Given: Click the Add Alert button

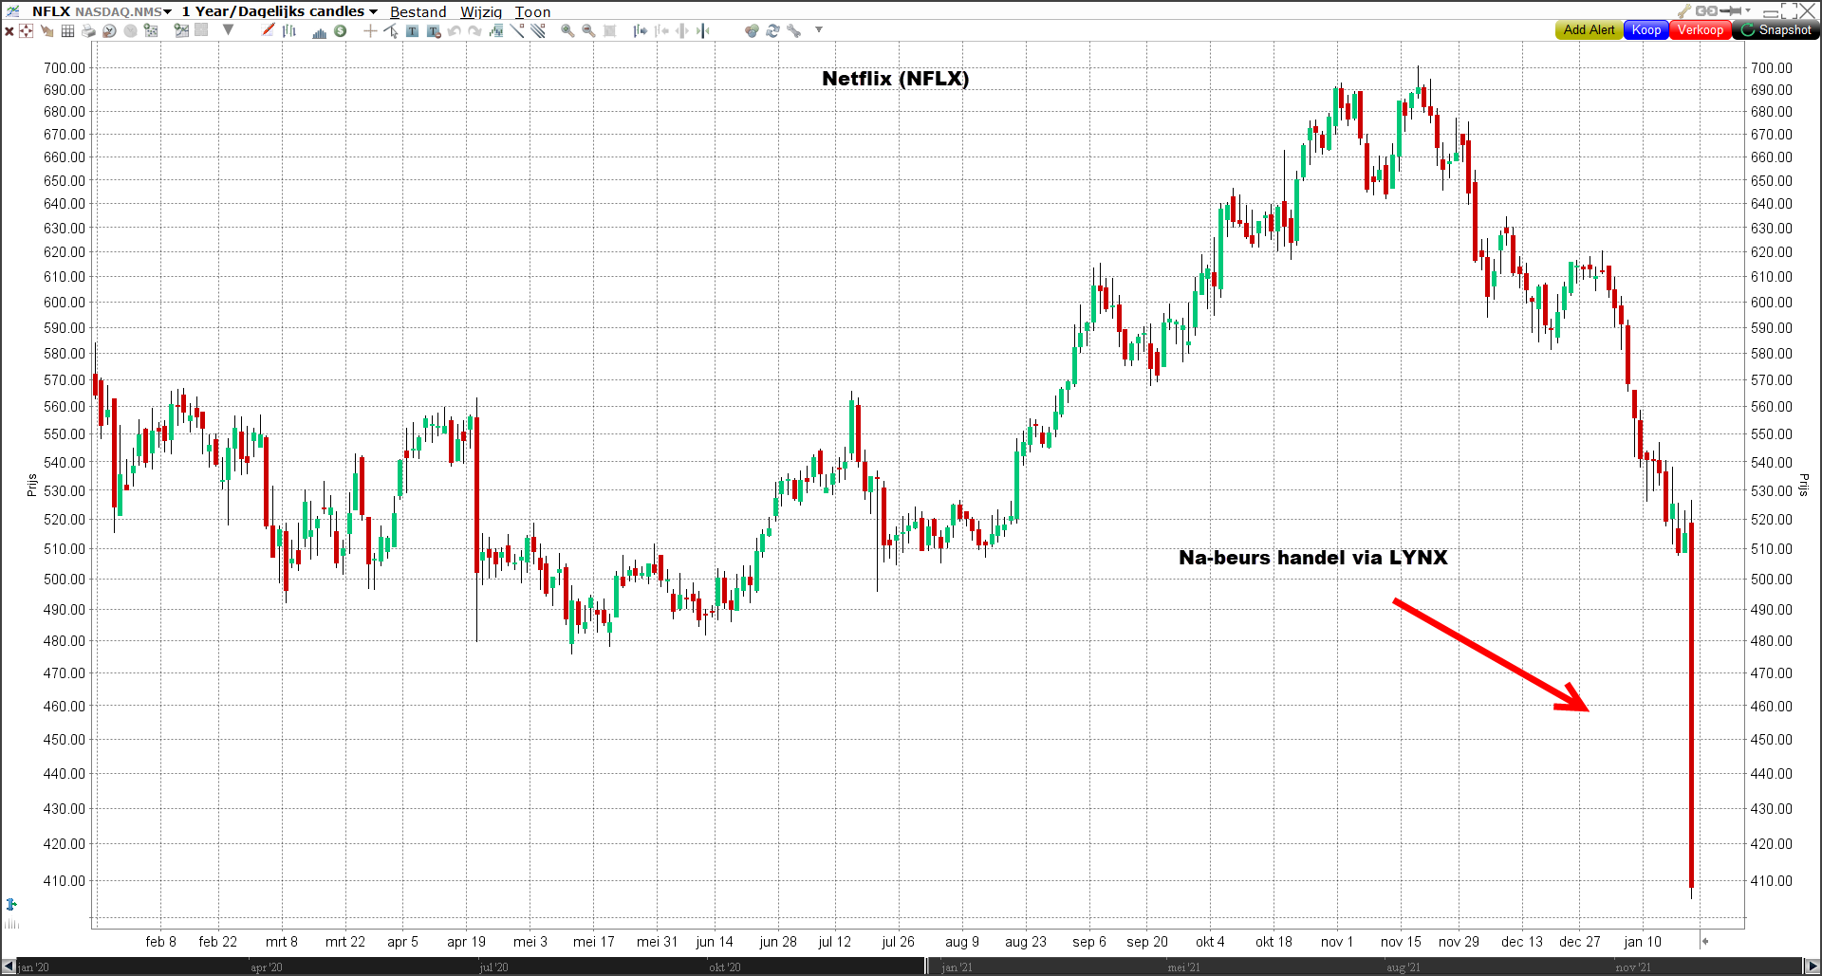Looking at the screenshot, I should 1589,30.
